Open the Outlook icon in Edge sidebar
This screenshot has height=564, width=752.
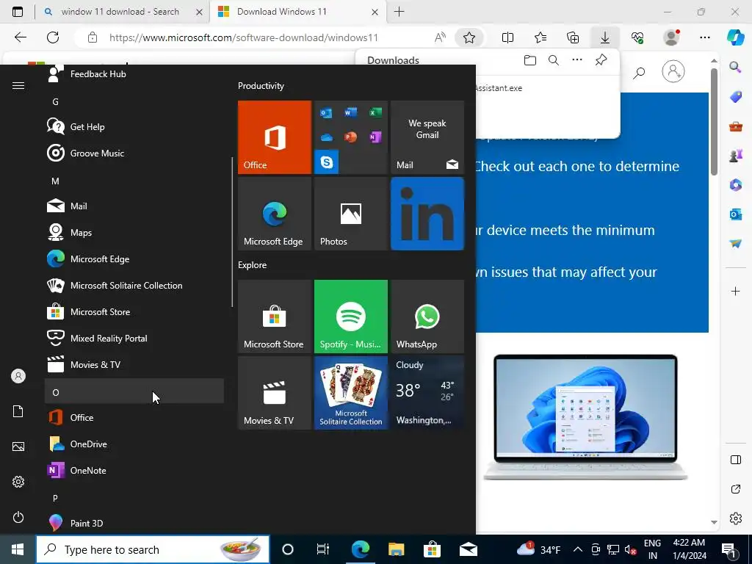(x=736, y=214)
